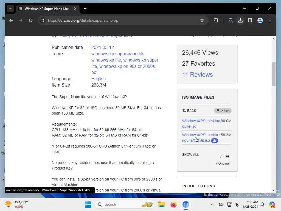
Task: Reload the archive.org page
Action: (x=31, y=20)
